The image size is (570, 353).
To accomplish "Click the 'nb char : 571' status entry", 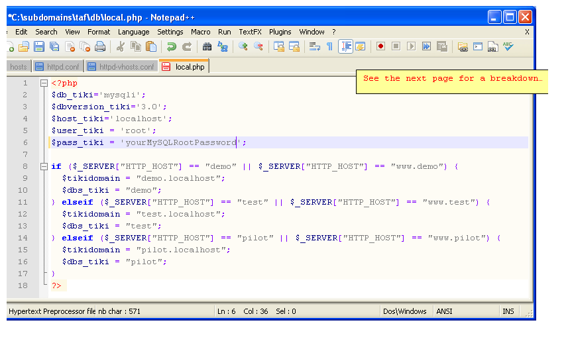I will tap(119, 311).
